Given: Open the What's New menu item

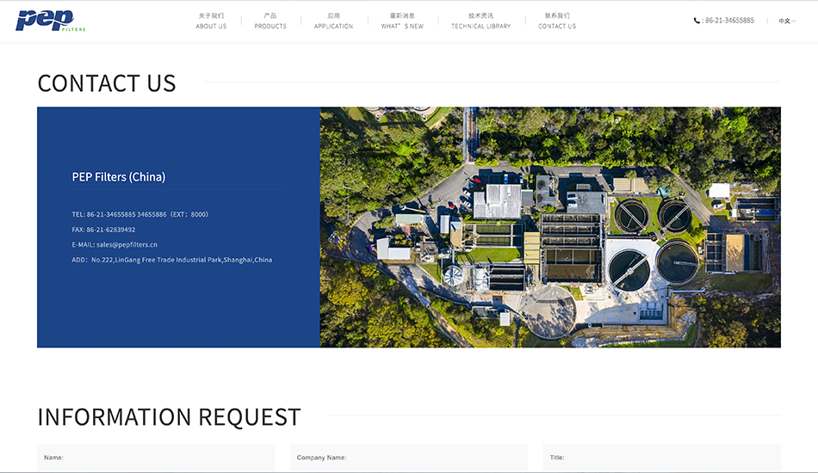Looking at the screenshot, I should (402, 21).
